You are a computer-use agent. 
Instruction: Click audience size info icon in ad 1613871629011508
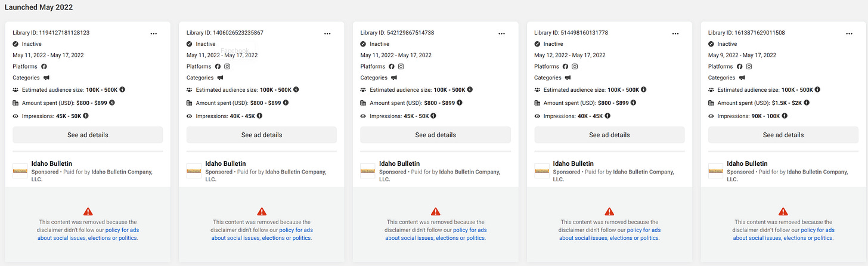tap(818, 89)
